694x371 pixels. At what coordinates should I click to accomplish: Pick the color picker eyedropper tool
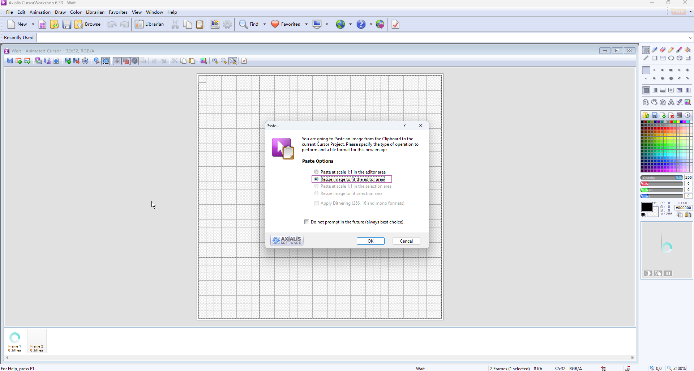654,50
